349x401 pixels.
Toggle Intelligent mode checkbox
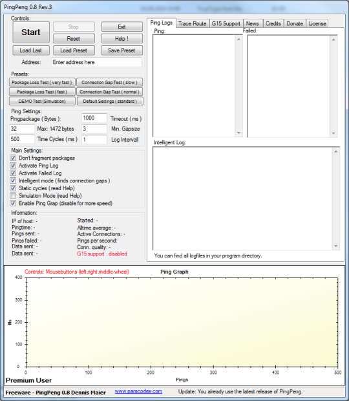pyautogui.click(x=13, y=180)
